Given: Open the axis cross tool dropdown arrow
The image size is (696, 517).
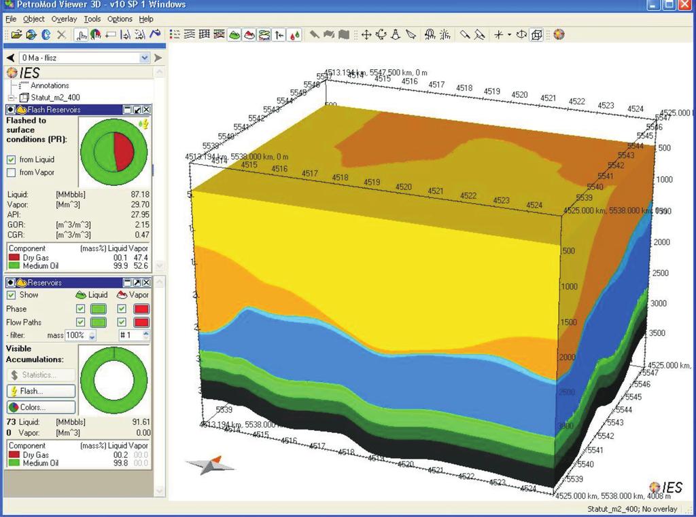Looking at the screenshot, I should (509, 35).
